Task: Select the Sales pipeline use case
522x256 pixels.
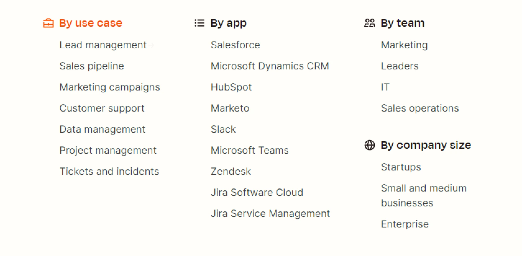Action: click(x=92, y=66)
